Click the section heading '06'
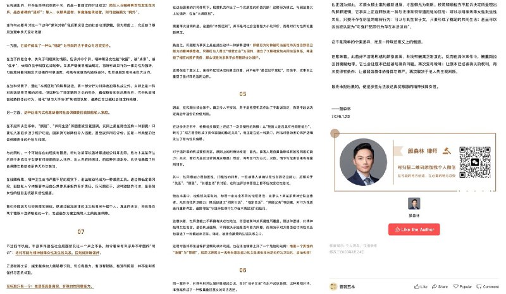 pos(243,270)
